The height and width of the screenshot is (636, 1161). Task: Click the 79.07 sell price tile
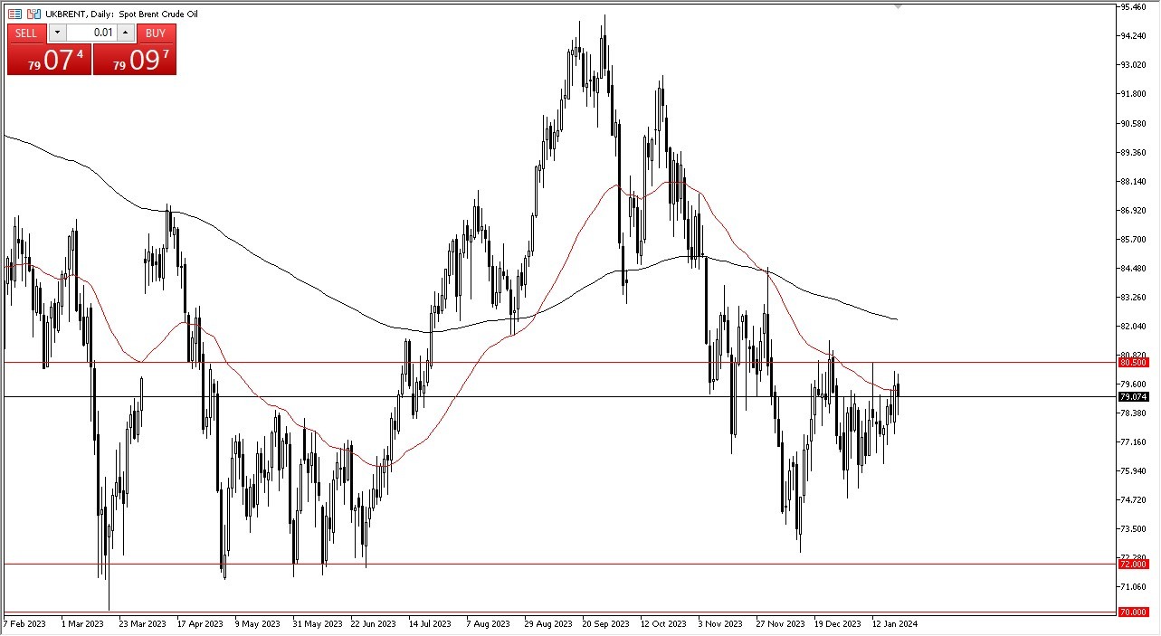tap(49, 60)
